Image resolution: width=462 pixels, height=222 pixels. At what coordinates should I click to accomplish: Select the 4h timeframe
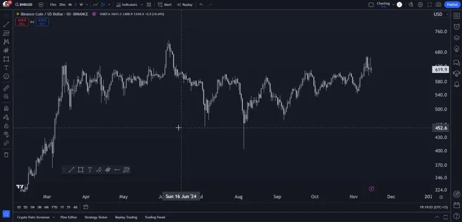click(x=70, y=5)
